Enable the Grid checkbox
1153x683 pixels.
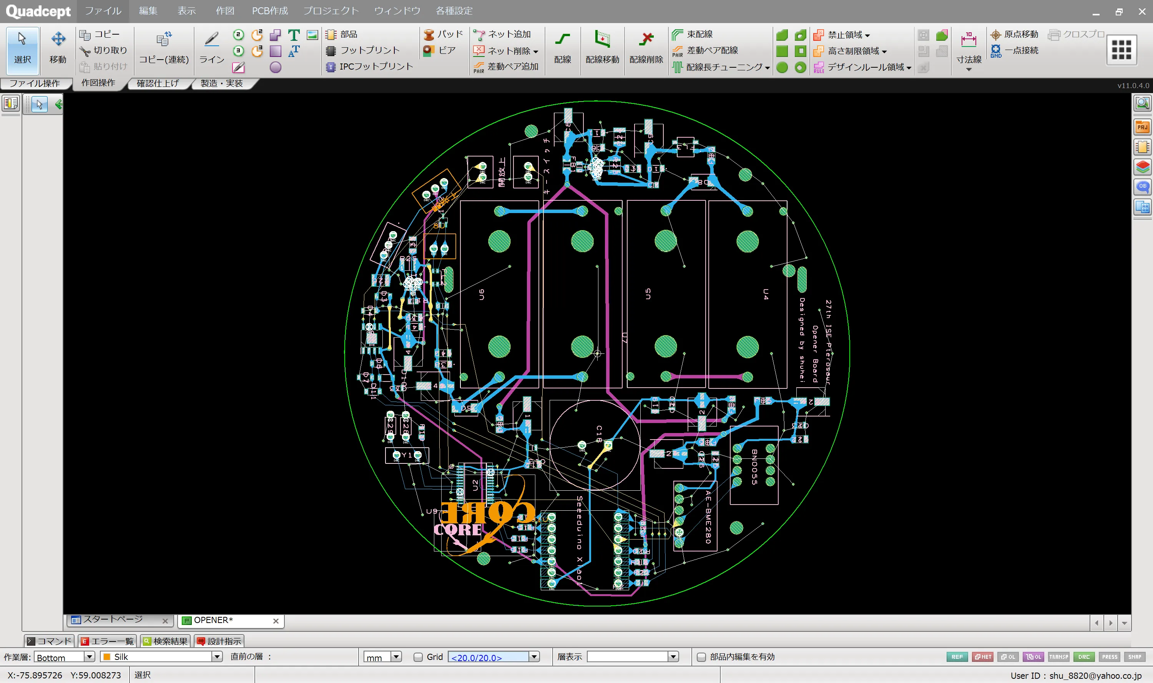(418, 657)
